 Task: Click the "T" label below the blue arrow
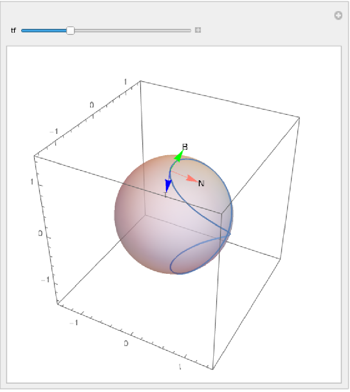[166, 195]
